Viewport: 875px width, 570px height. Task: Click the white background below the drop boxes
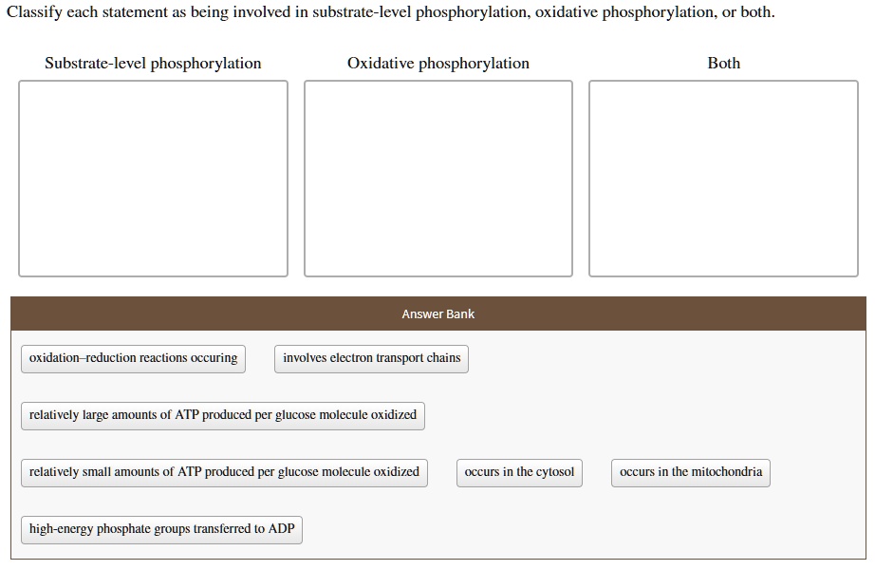(x=437, y=288)
